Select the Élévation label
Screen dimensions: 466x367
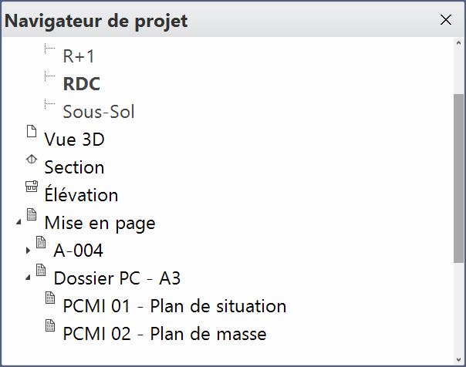81,195
